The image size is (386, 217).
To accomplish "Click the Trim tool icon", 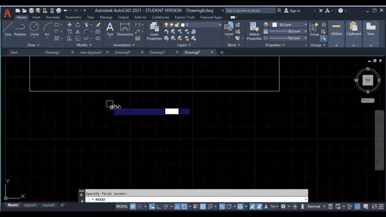I will (x=86, y=25).
